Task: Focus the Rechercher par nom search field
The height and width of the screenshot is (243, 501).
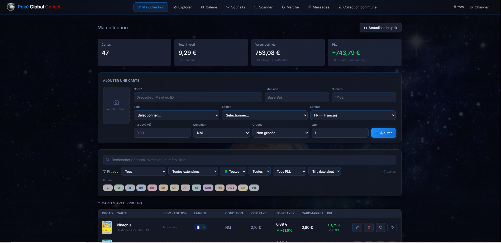Action: click(x=249, y=160)
